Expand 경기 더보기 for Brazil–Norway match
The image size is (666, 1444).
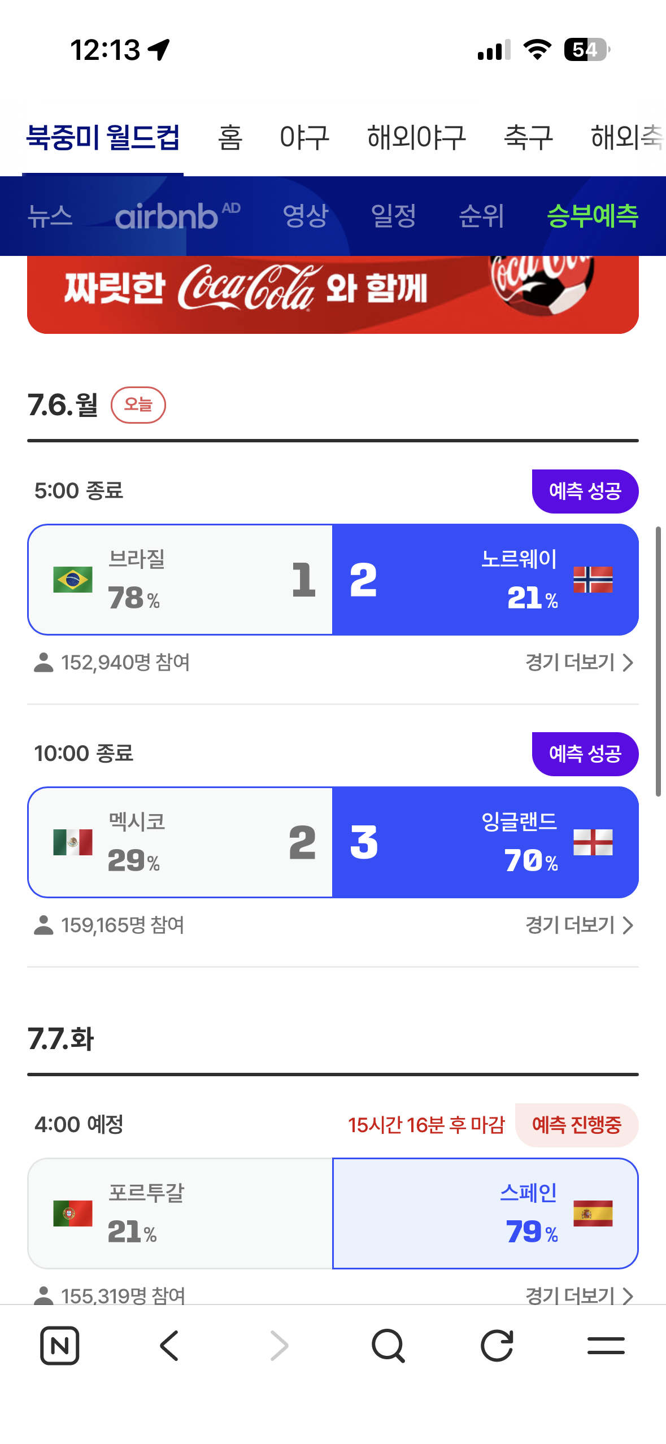point(580,662)
